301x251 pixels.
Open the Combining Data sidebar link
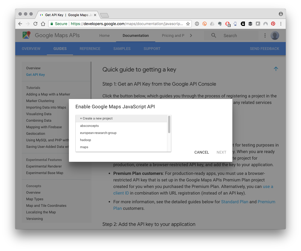click(39, 120)
